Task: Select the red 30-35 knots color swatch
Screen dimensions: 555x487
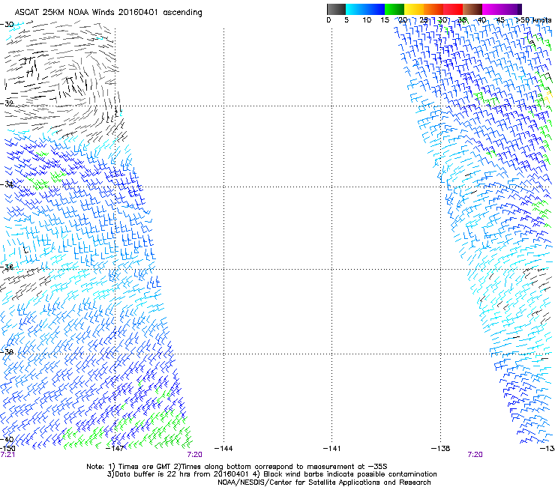Action: click(x=453, y=9)
